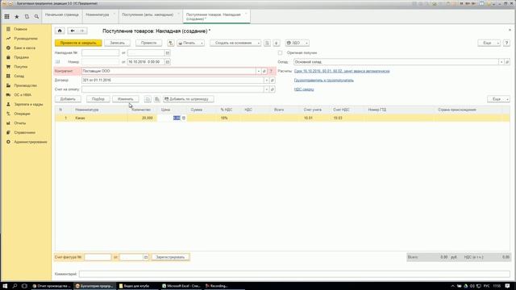
Task: Show document postings icon (Дт/Кт)
Action: tap(170, 43)
